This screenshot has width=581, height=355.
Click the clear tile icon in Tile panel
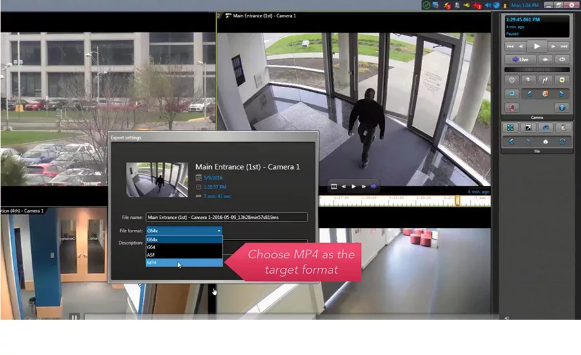563,128
